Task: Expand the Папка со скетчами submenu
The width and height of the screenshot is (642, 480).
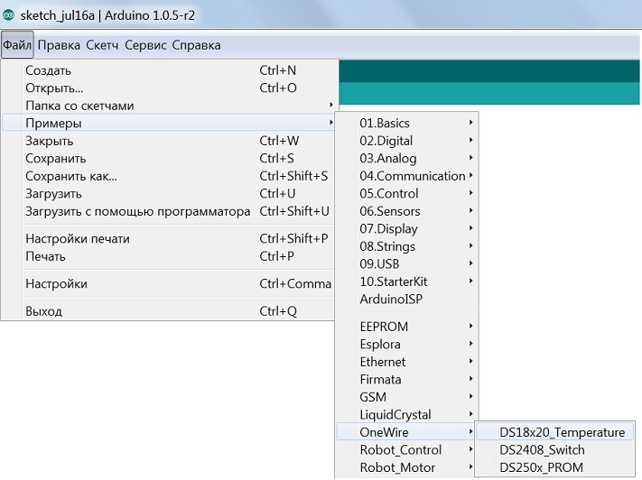Action: tap(79, 106)
